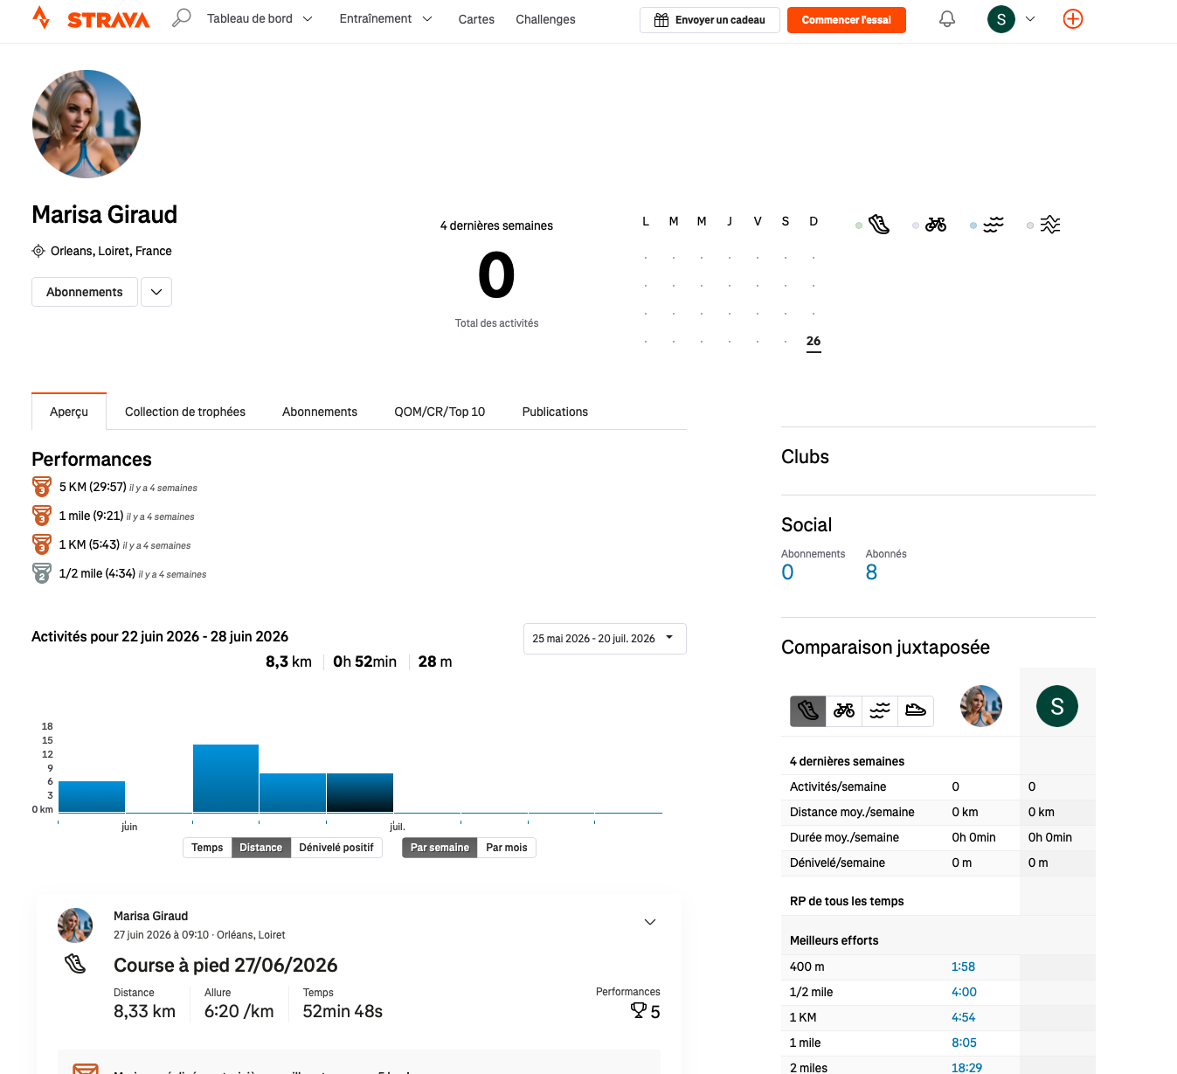Select the shoe sport in Comparaison juxtaposée

pyautogui.click(x=916, y=711)
